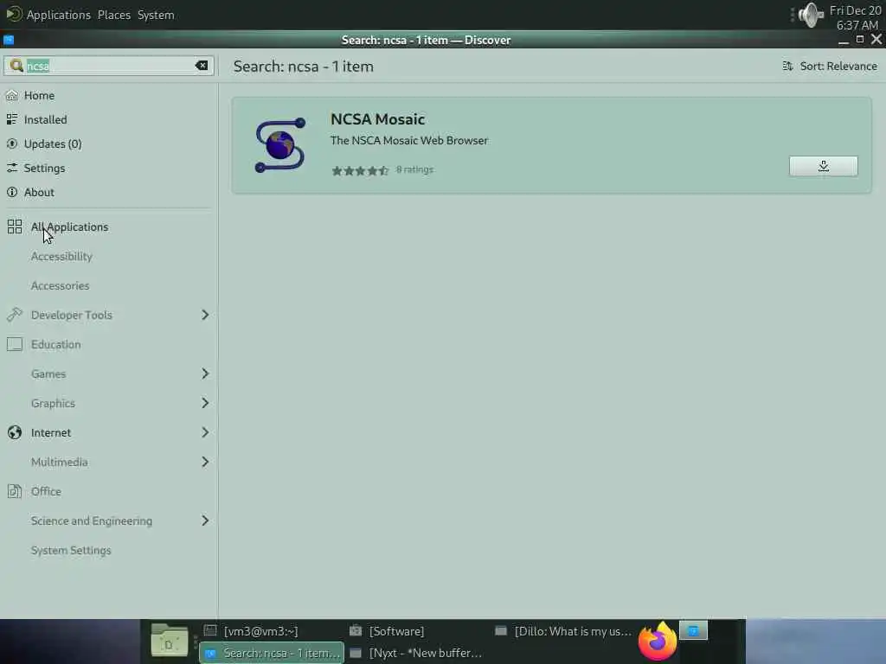
Task: Expand the Internet subcategories chevron
Action: coord(205,432)
